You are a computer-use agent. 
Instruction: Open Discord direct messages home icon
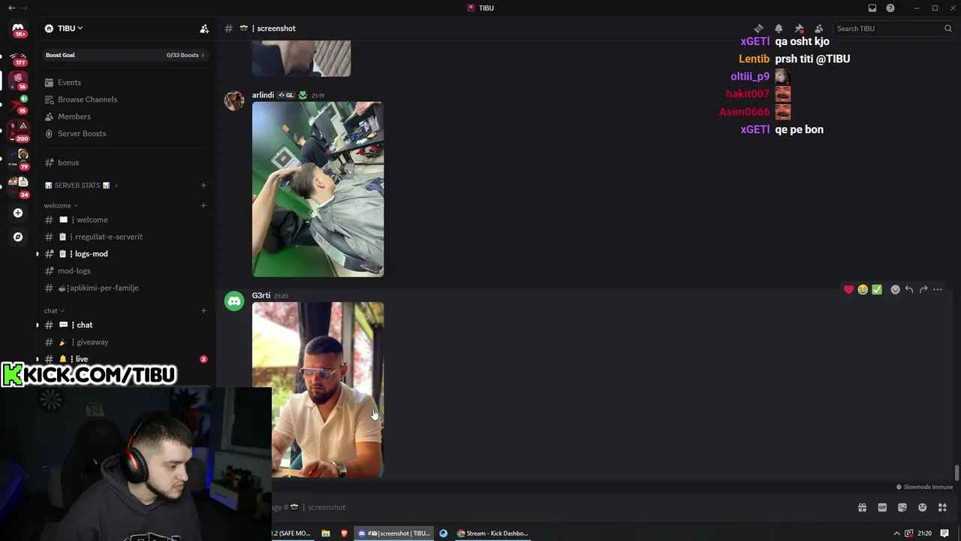(x=18, y=29)
